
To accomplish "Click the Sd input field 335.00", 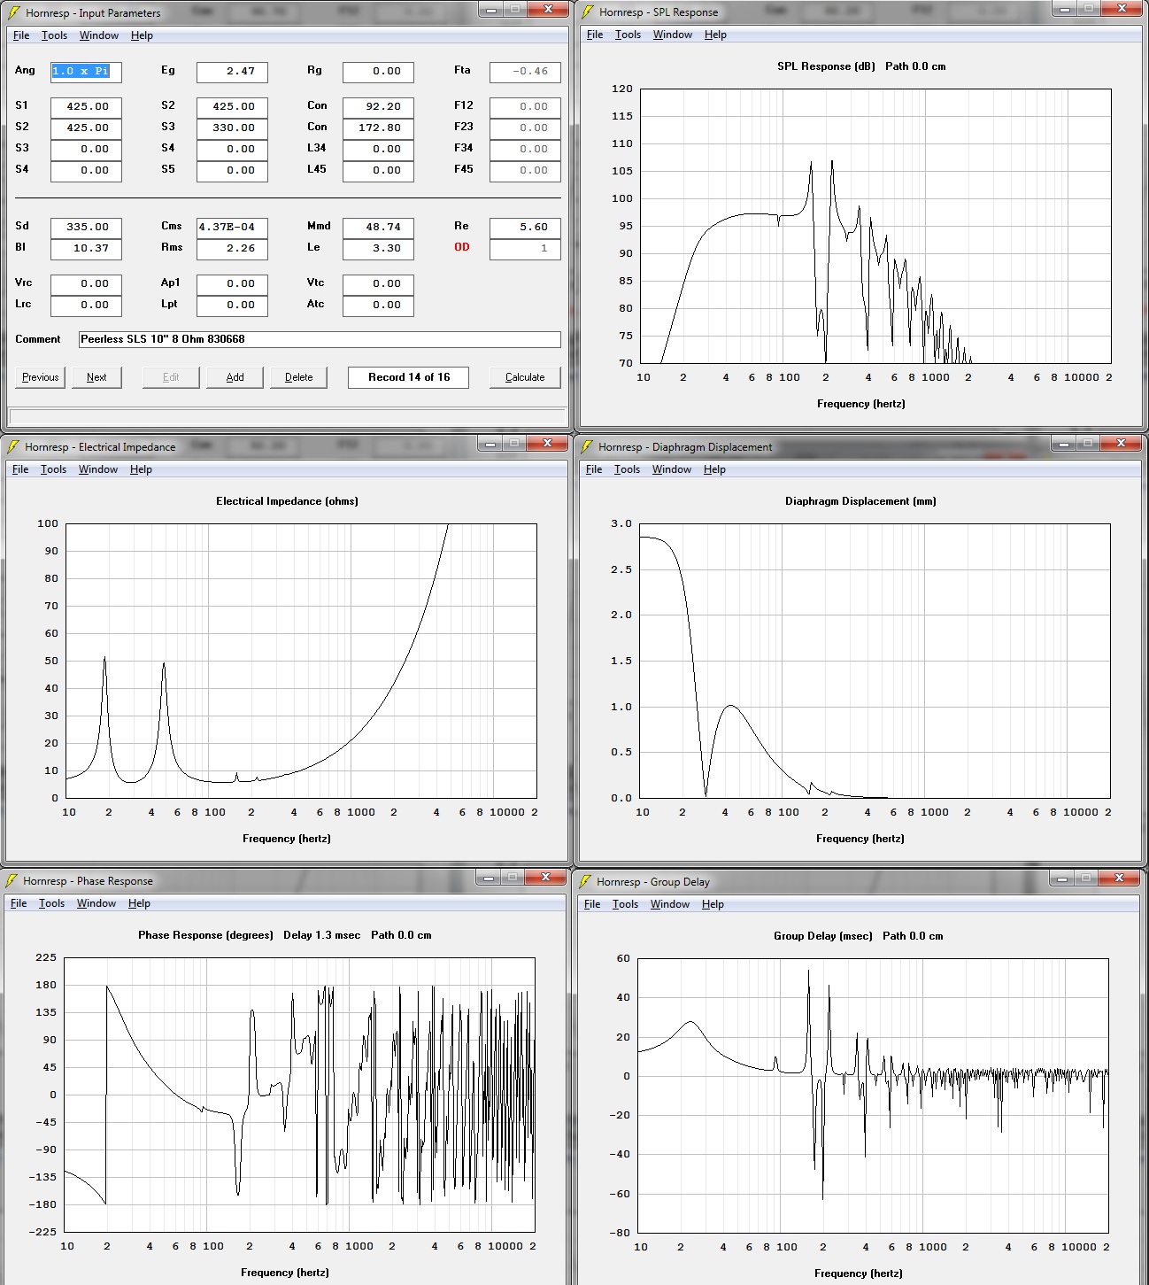I will click(x=86, y=228).
